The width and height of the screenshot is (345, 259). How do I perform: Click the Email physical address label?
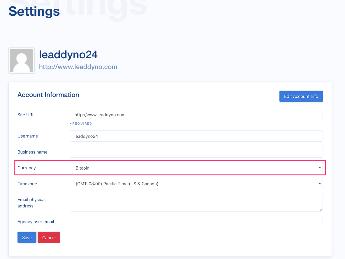tap(31, 203)
